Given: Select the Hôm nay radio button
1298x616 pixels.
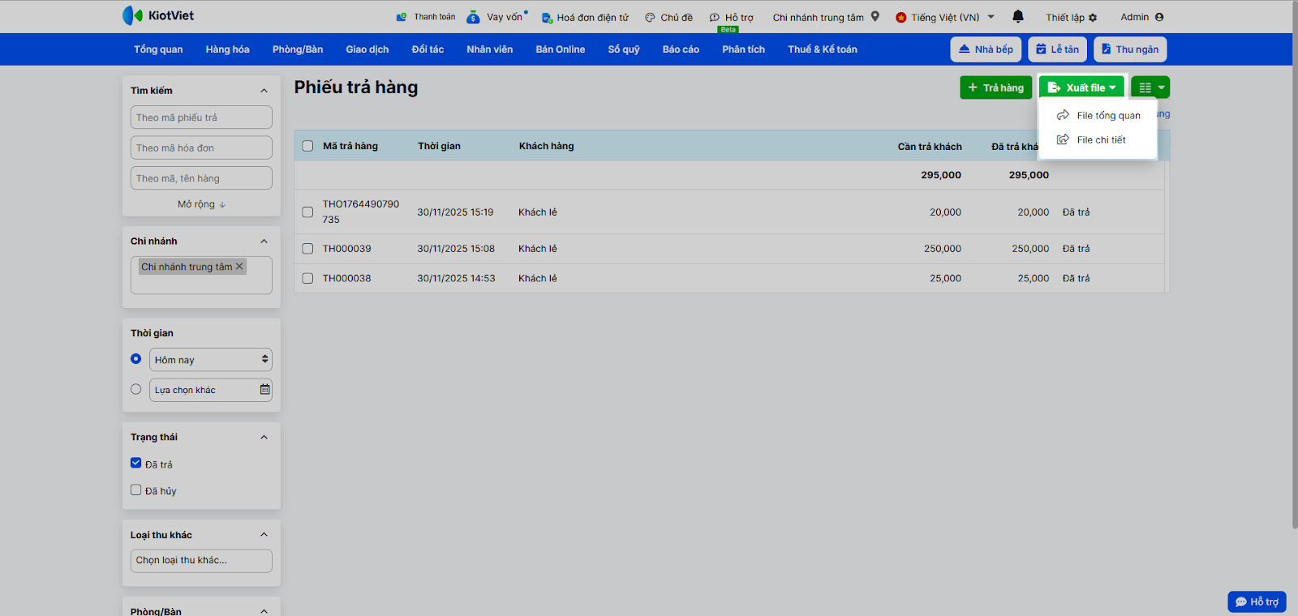Looking at the screenshot, I should pyautogui.click(x=136, y=359).
